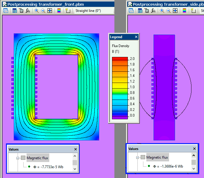Click the color map icon in the Transformer_side toolbar
204x178 pixels.
[x=184, y=11]
